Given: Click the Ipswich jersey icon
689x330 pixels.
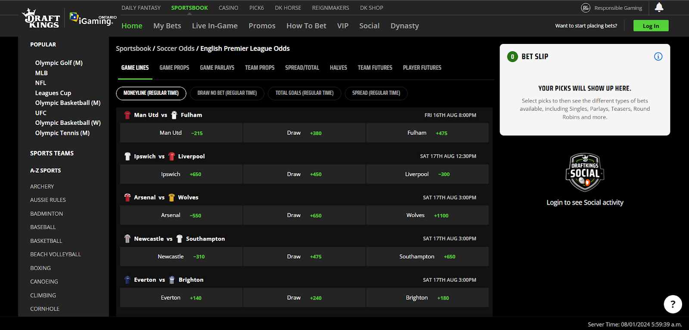Looking at the screenshot, I should click(127, 156).
